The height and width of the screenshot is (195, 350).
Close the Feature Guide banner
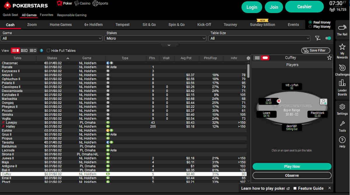(x=330, y=188)
